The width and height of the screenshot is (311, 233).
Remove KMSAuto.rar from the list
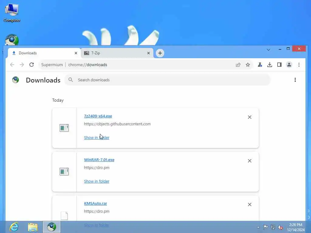[250, 204]
